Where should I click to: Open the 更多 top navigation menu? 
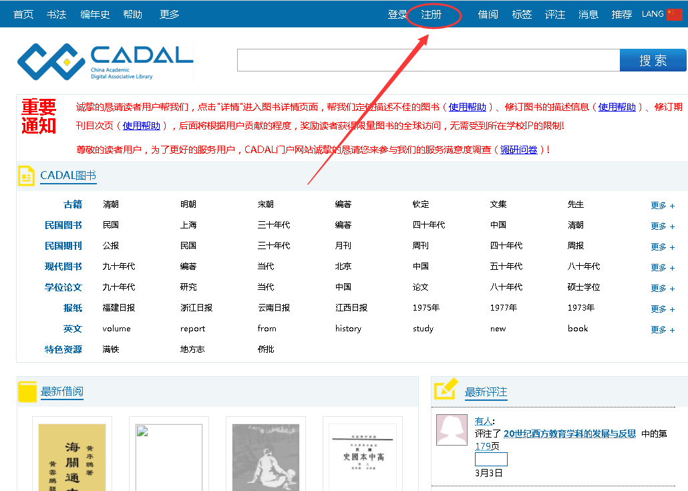[x=170, y=15]
